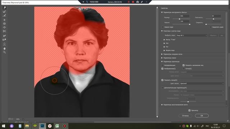Screen dimensions: 230x129
Task: Stop the screen recording
Action: [x=133, y=2]
